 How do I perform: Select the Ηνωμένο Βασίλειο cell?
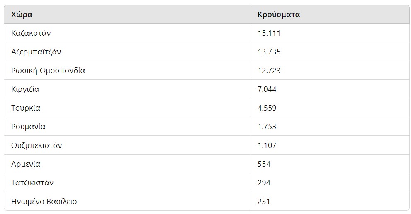coord(127,201)
